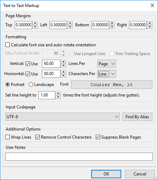Decrease the Right margin with down arrow

pos(150,27)
